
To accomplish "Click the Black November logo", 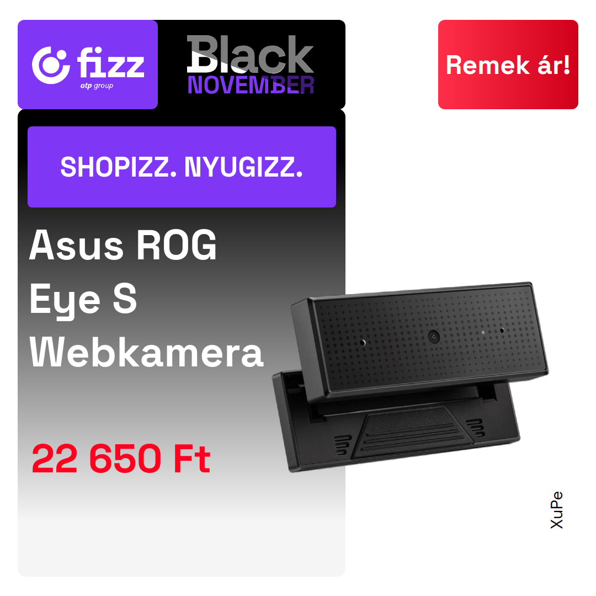I will pyautogui.click(x=251, y=65).
